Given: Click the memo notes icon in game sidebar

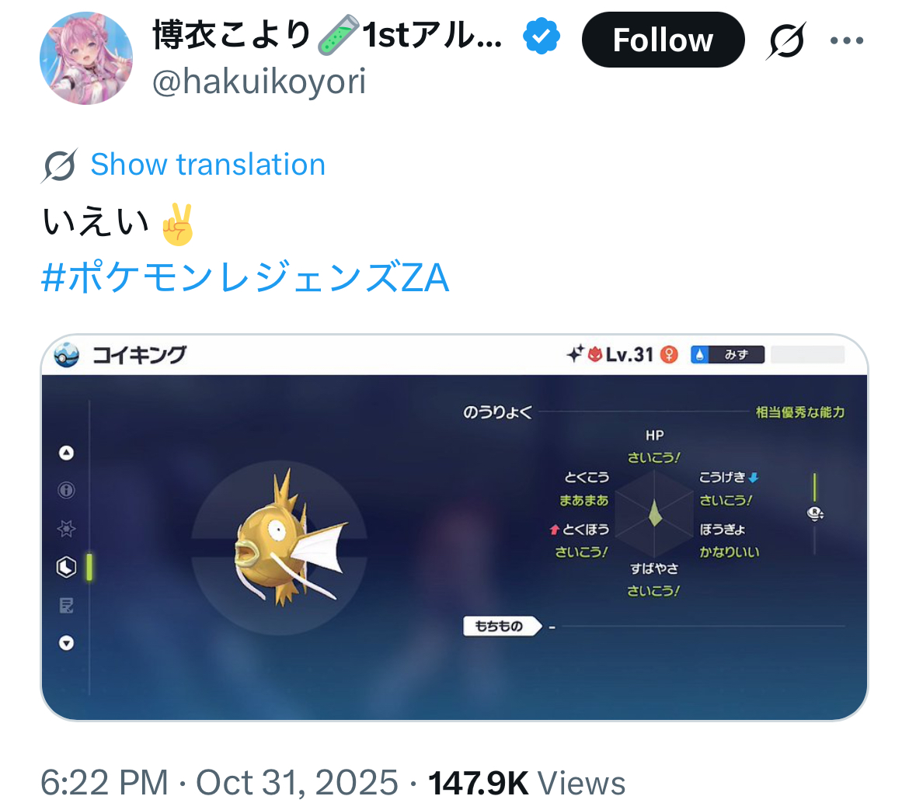Looking at the screenshot, I should tap(67, 606).
